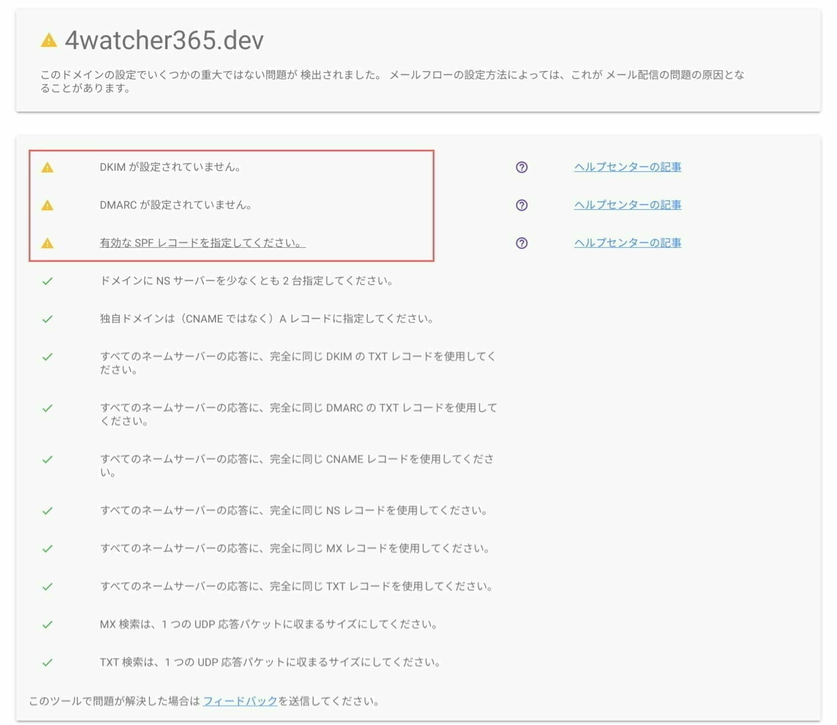837x725 pixels.
Task: Click the warning icon for DMARC row
Action: 47,205
